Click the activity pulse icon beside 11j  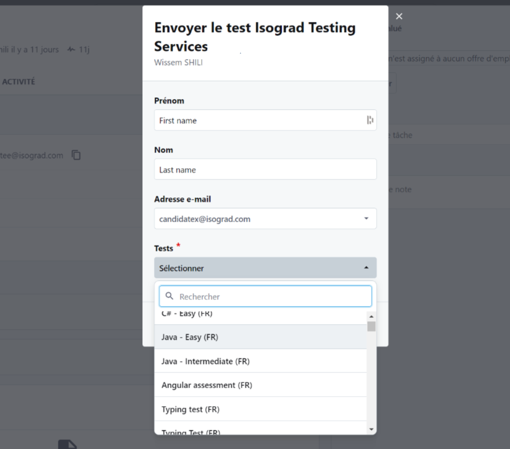click(71, 50)
